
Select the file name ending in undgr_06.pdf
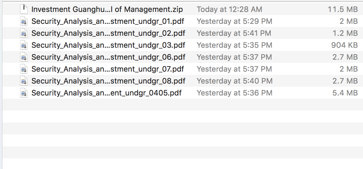108,57
